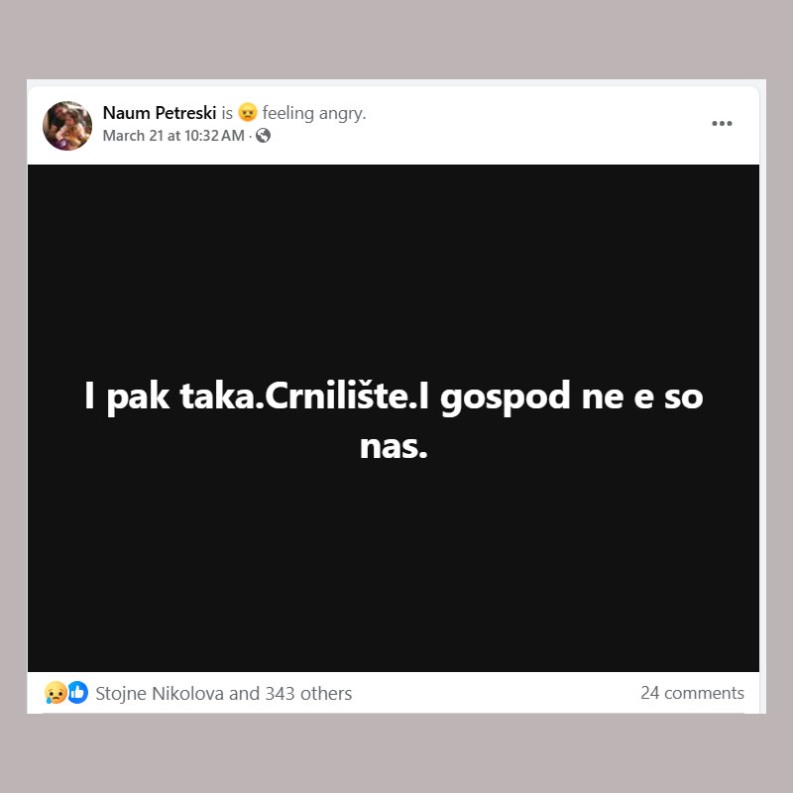Image resolution: width=793 pixels, height=793 pixels.
Task: Click the gray page area above the post
Action: tap(396, 40)
